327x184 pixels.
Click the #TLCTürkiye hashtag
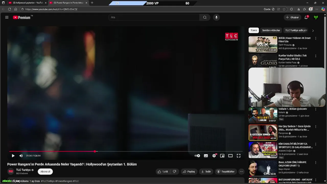48,181
